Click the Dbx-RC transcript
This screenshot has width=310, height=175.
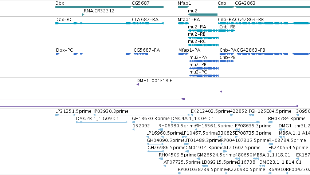point(93,23)
